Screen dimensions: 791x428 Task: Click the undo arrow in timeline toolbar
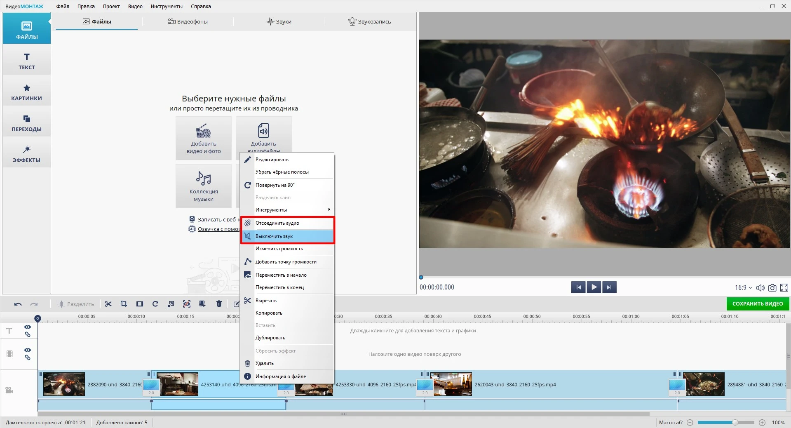pos(18,304)
